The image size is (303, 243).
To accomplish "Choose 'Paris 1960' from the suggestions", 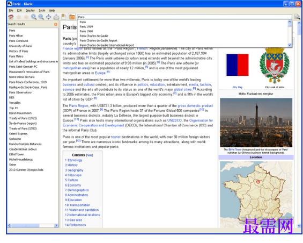I will tap(86, 31).
